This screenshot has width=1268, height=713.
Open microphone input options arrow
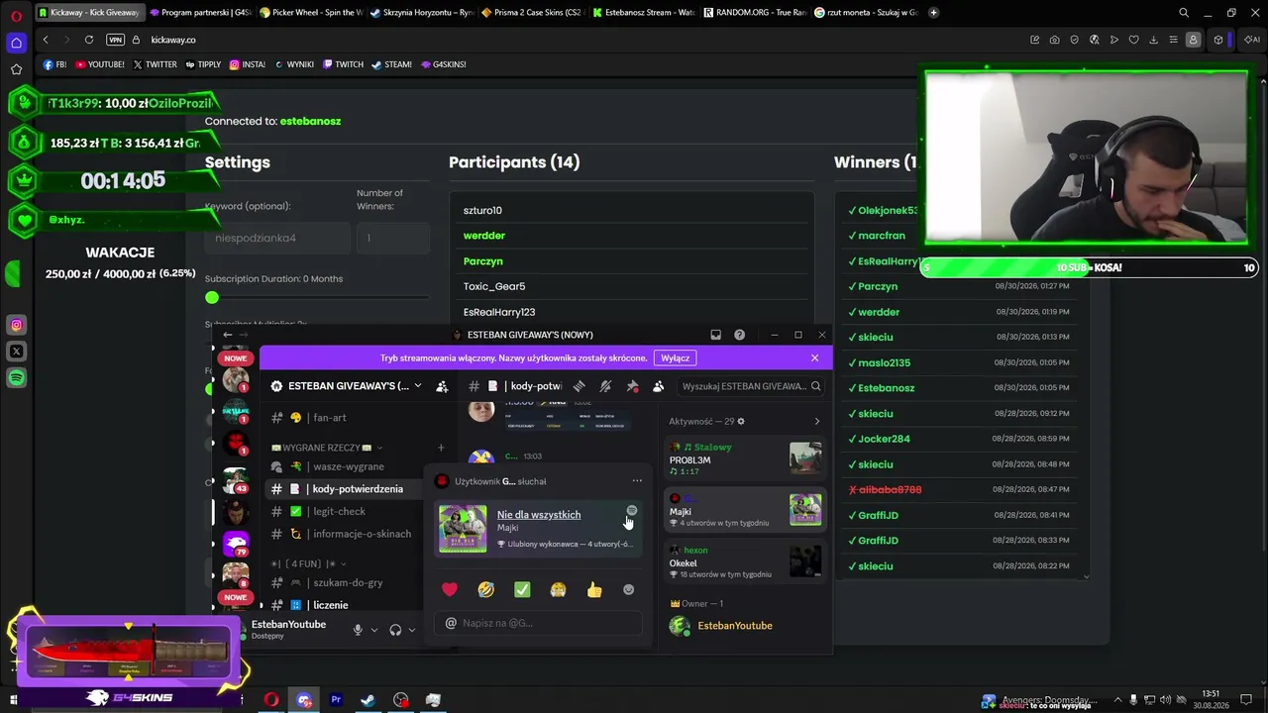373,630
